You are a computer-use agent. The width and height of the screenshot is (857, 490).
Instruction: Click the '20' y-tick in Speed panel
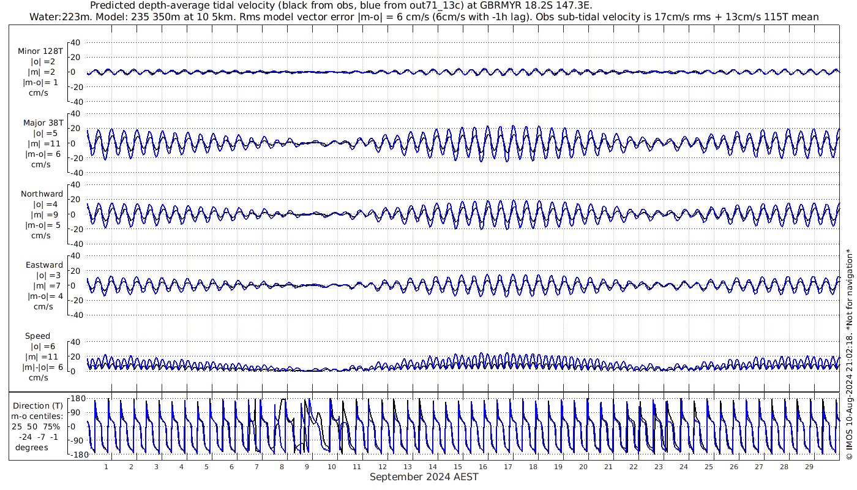(76, 356)
